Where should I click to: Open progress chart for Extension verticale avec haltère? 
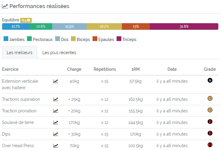coord(55,81)
